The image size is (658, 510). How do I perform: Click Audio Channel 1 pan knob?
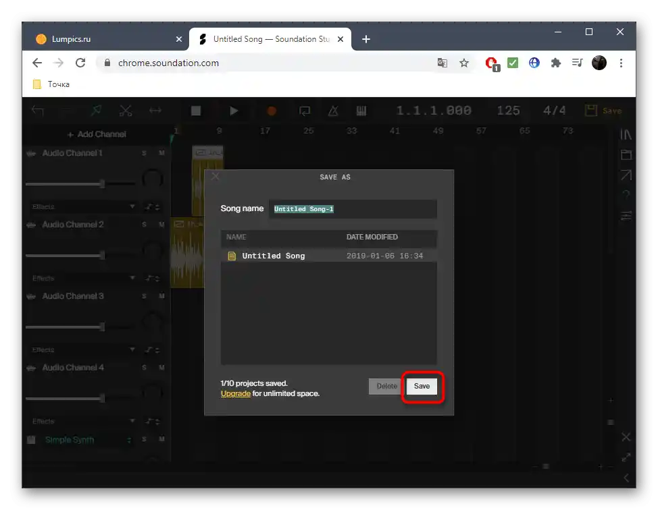pos(152,179)
